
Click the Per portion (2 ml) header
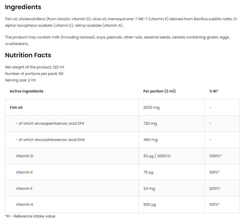pyautogui.click(x=159, y=91)
